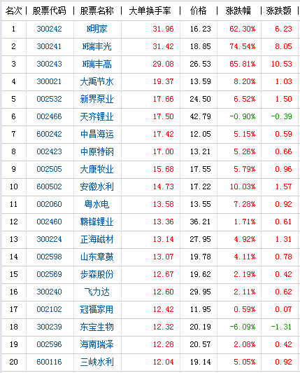Select the 29.95 price cell

click(200, 292)
